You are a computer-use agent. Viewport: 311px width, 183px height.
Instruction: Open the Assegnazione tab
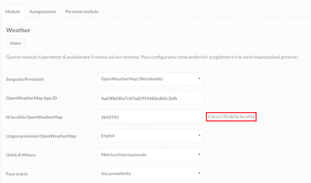[43, 12]
